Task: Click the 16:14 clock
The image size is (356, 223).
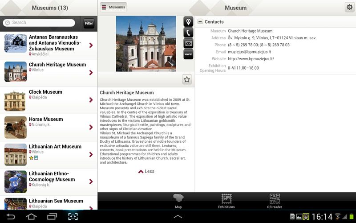Action: [x=322, y=217]
